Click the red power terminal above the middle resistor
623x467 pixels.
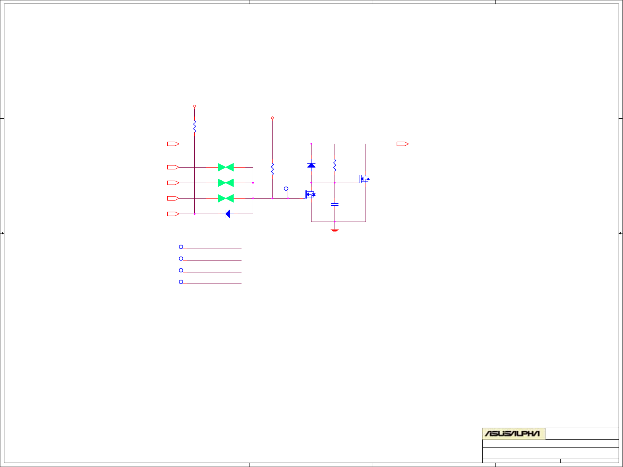pos(273,118)
